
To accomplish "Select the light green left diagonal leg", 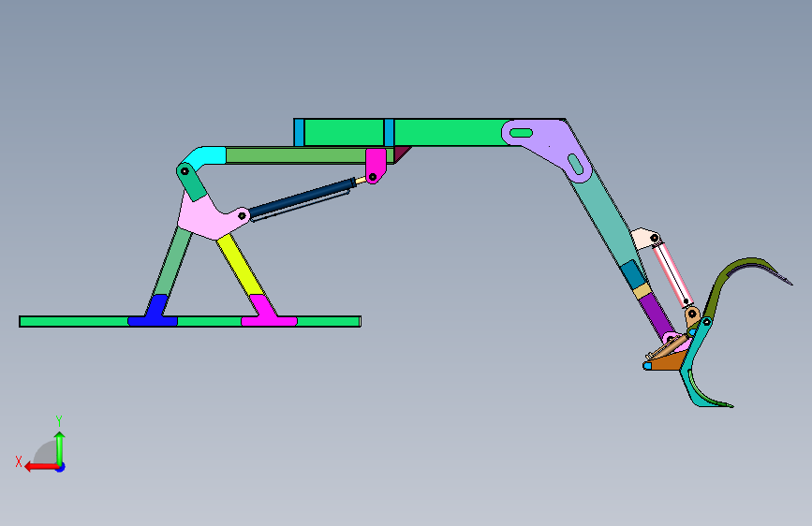I will 173,261.
